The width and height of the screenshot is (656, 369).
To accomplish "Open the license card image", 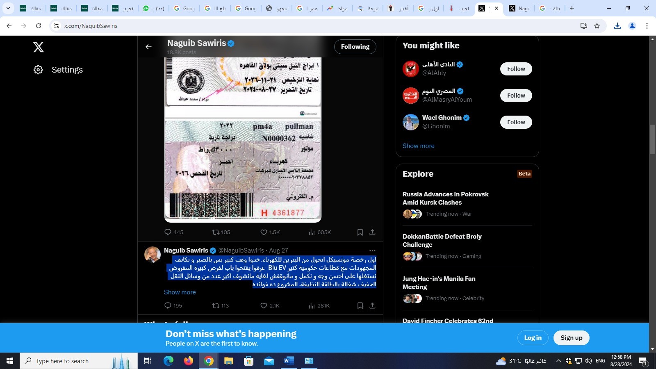I will coord(243,139).
